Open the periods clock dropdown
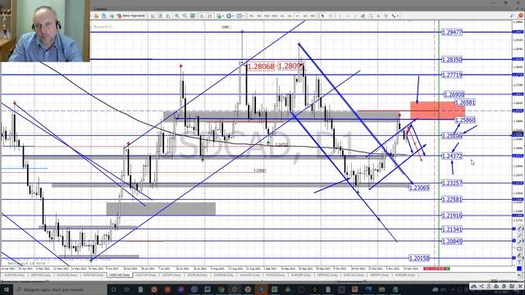Image resolution: width=525 pixels, height=295 pixels. click(x=230, y=16)
